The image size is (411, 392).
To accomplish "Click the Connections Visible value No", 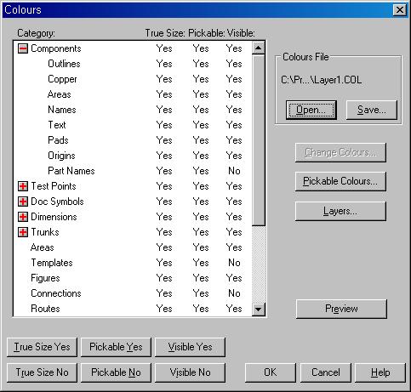I will 234,293.
